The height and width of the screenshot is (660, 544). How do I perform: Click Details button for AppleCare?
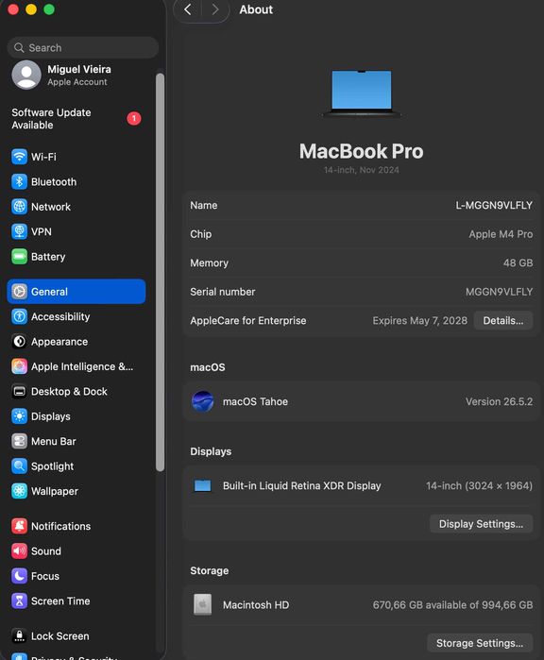click(503, 321)
